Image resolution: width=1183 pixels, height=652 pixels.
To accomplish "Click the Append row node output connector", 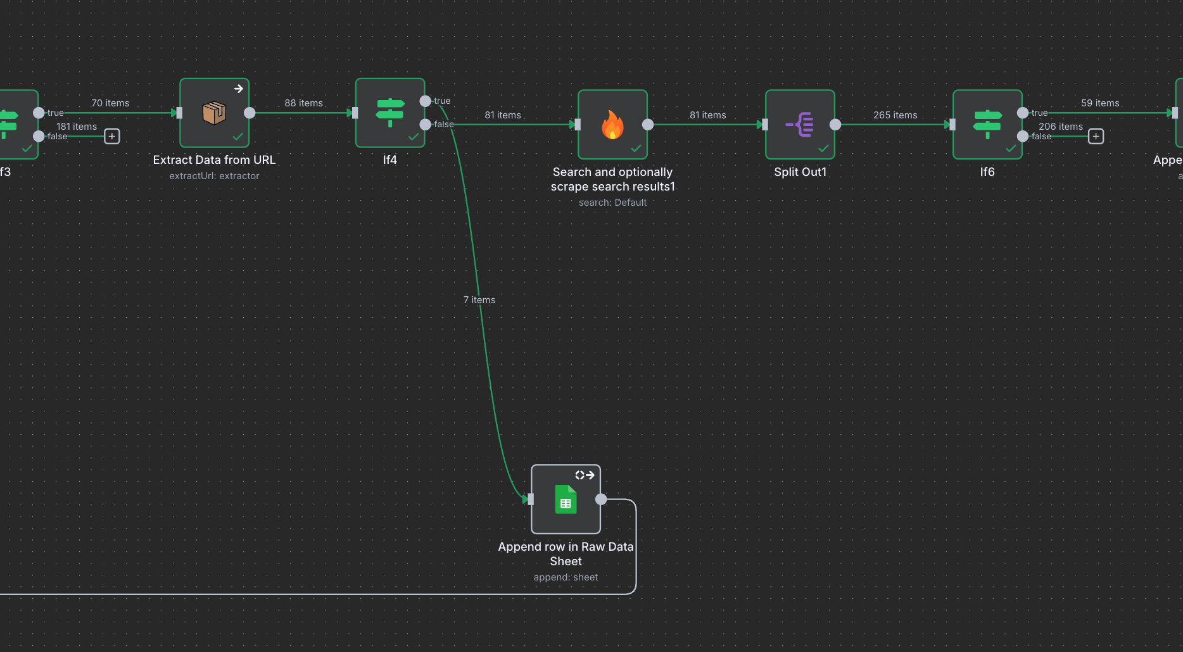I will tap(601, 499).
